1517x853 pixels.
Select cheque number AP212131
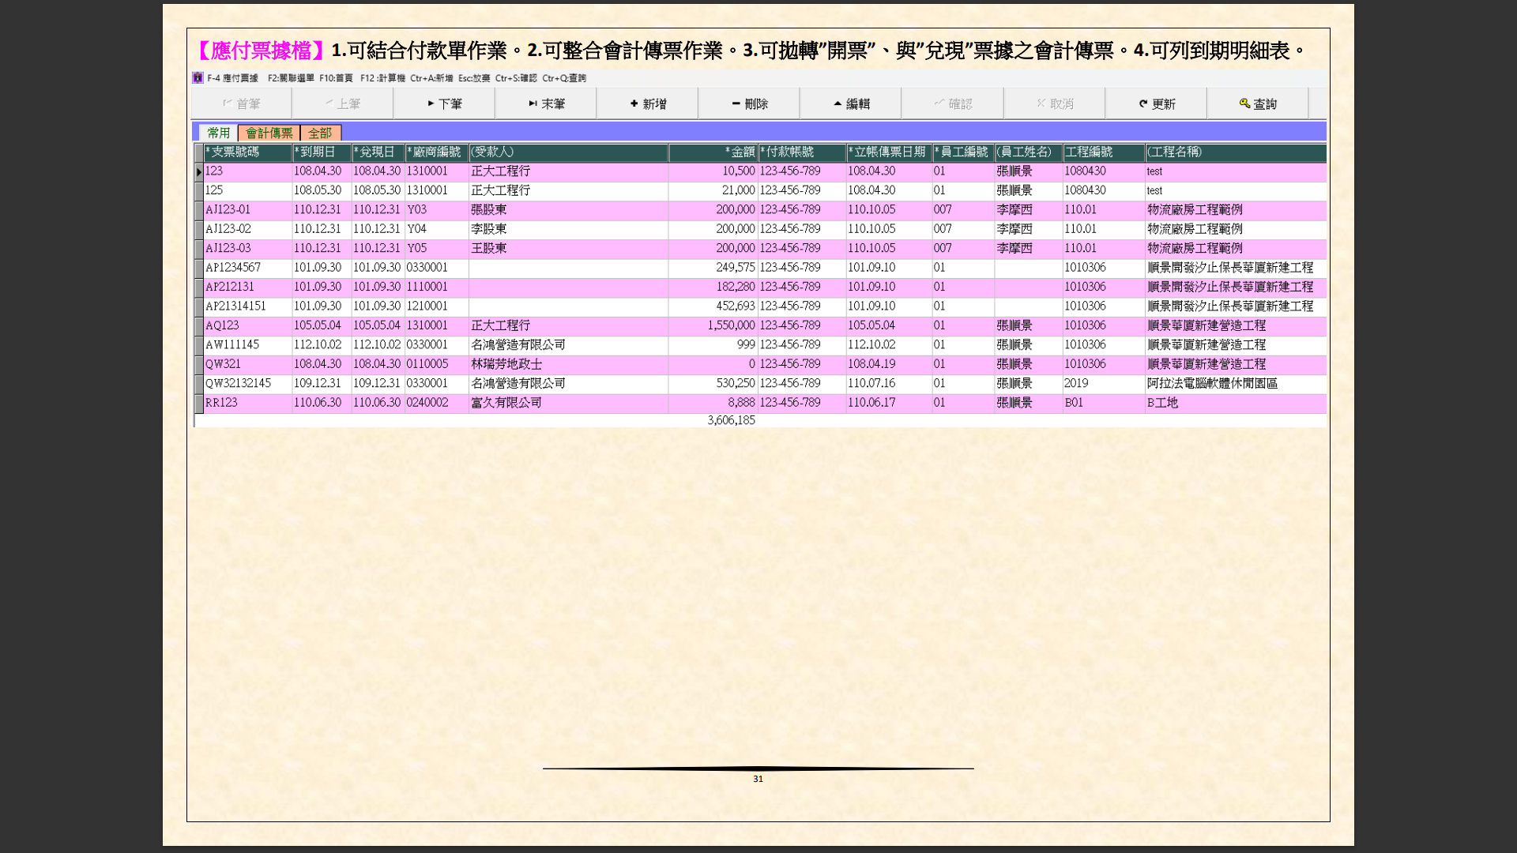[x=247, y=287]
